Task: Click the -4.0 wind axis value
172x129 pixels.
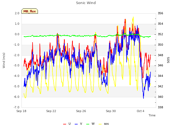Action: 16,76
